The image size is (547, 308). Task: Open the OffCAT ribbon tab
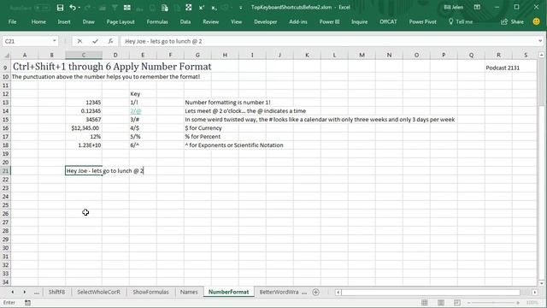[388, 21]
